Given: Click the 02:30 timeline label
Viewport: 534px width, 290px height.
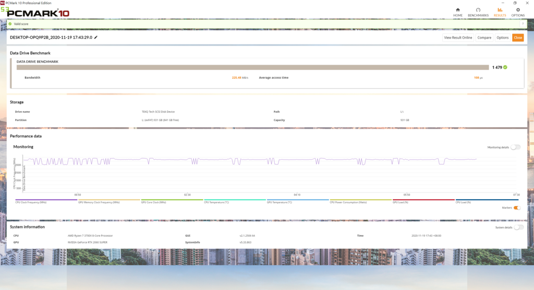Looking at the screenshot, I should click(187, 195).
